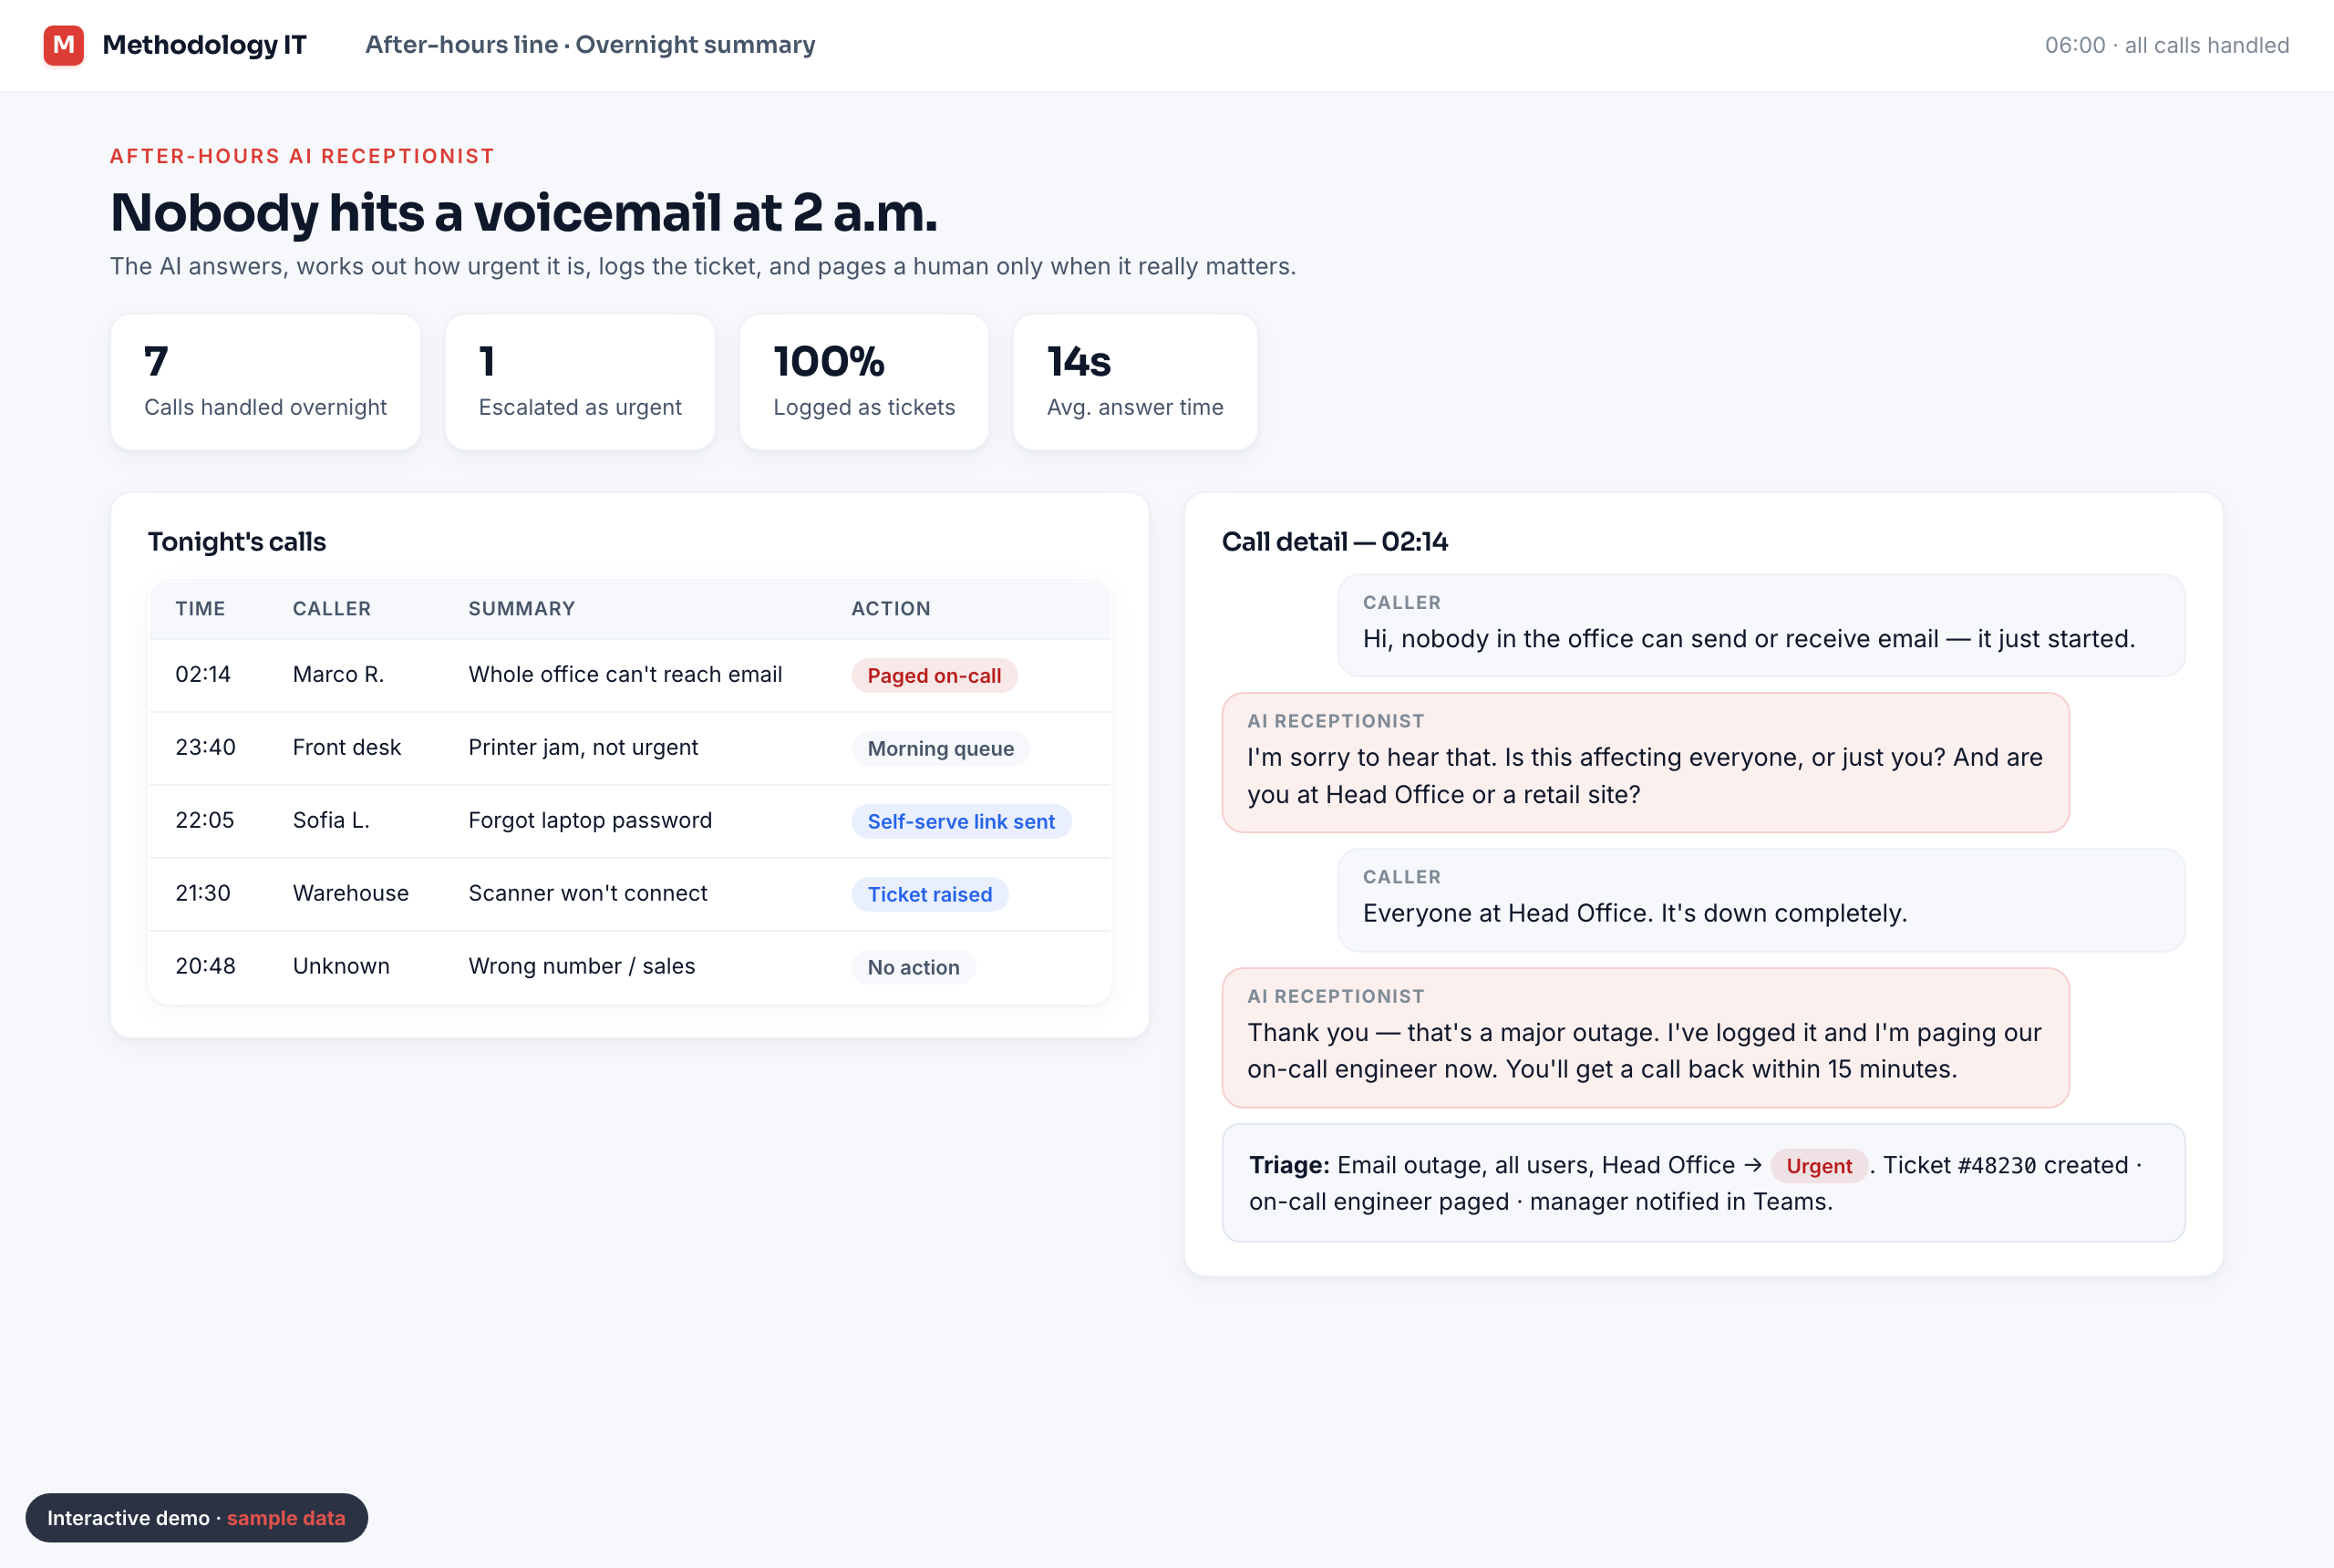Click the TIME column header
This screenshot has width=2334, height=1568.
coord(200,609)
